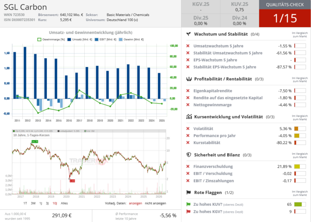Switch price chart to 10J range
Image resolution: width=311 pixels, height=222 pixels.
55,203
